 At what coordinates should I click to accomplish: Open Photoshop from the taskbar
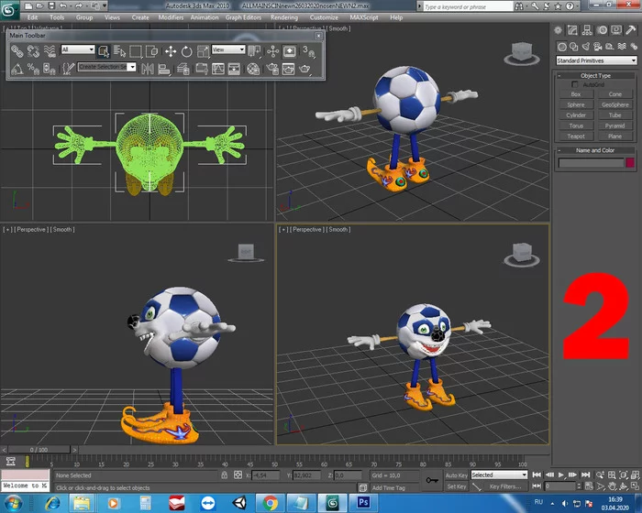pos(363,502)
